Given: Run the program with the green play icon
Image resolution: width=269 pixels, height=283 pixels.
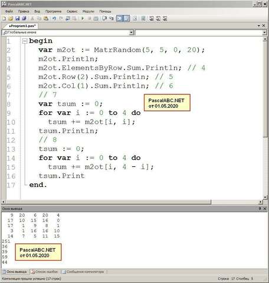Looking at the screenshot, I should 83,18.
